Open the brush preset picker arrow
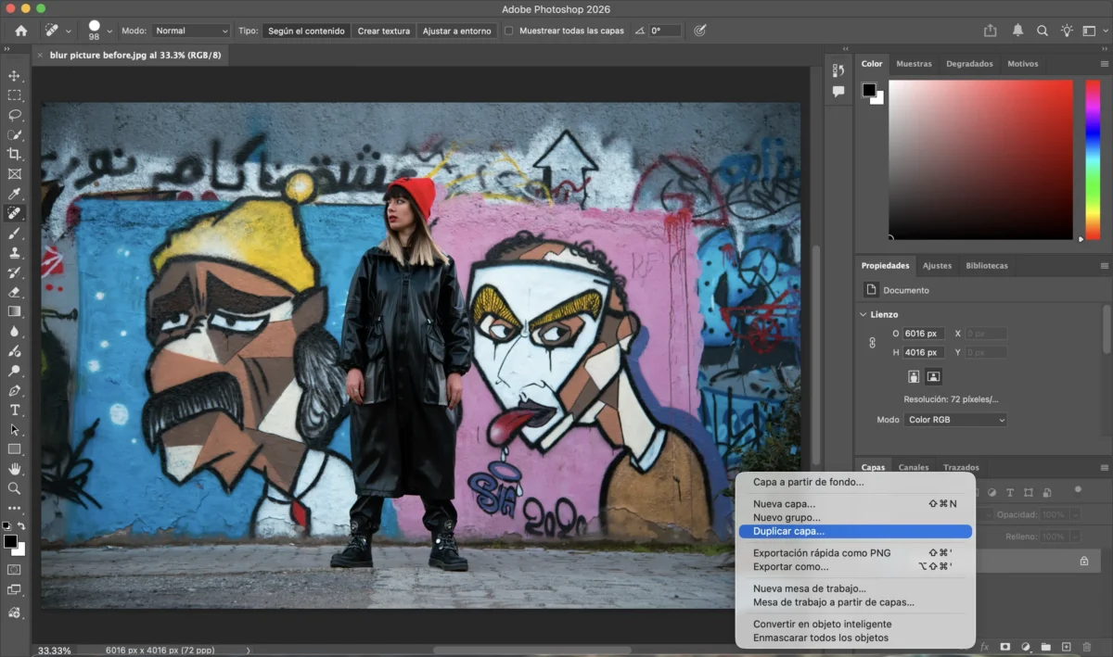Viewport: 1113px width, 657px height. pyautogui.click(x=109, y=31)
